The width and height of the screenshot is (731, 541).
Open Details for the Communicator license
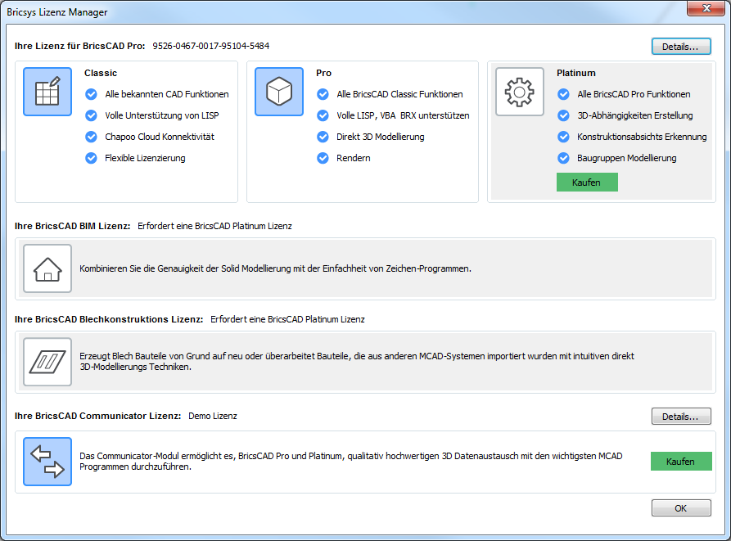(x=680, y=417)
